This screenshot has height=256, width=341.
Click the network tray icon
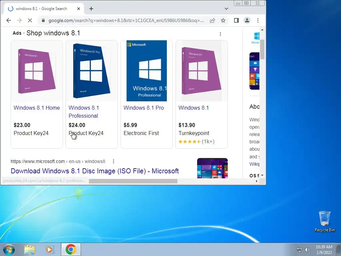coord(299,250)
